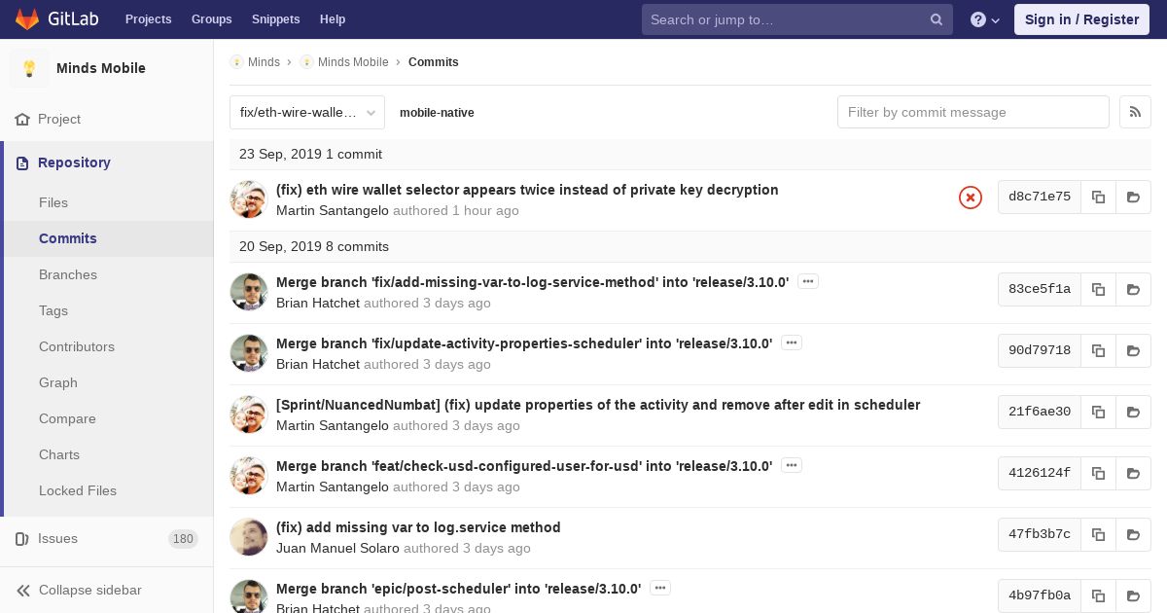This screenshot has width=1167, height=613.
Task: Open the commits RSS feed icon
Action: [x=1135, y=112]
